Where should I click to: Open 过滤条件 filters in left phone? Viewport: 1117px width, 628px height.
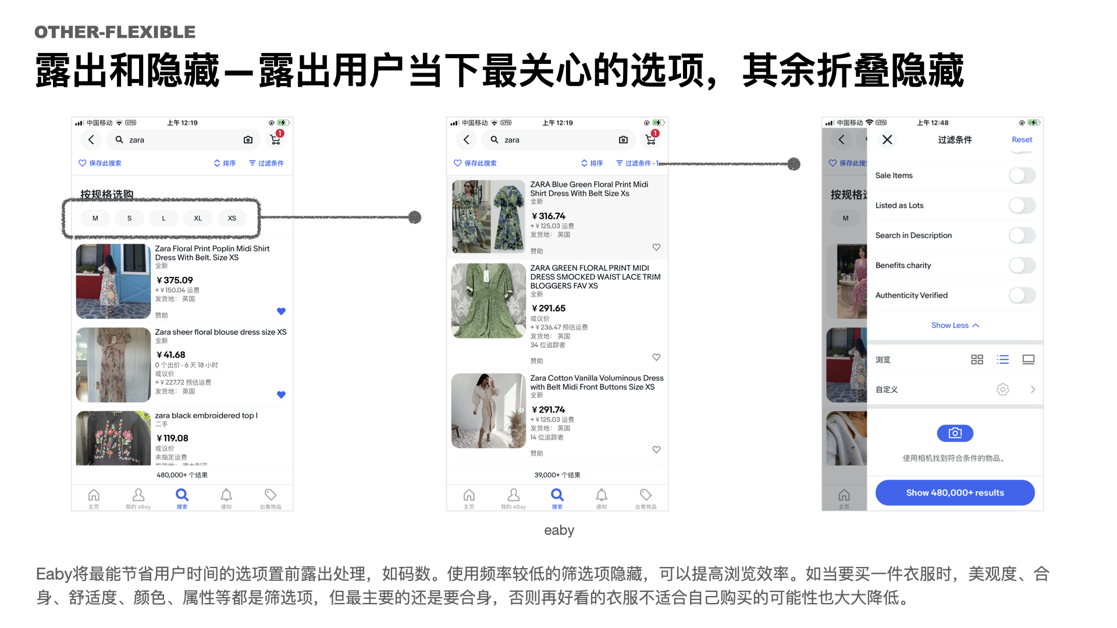tap(266, 163)
